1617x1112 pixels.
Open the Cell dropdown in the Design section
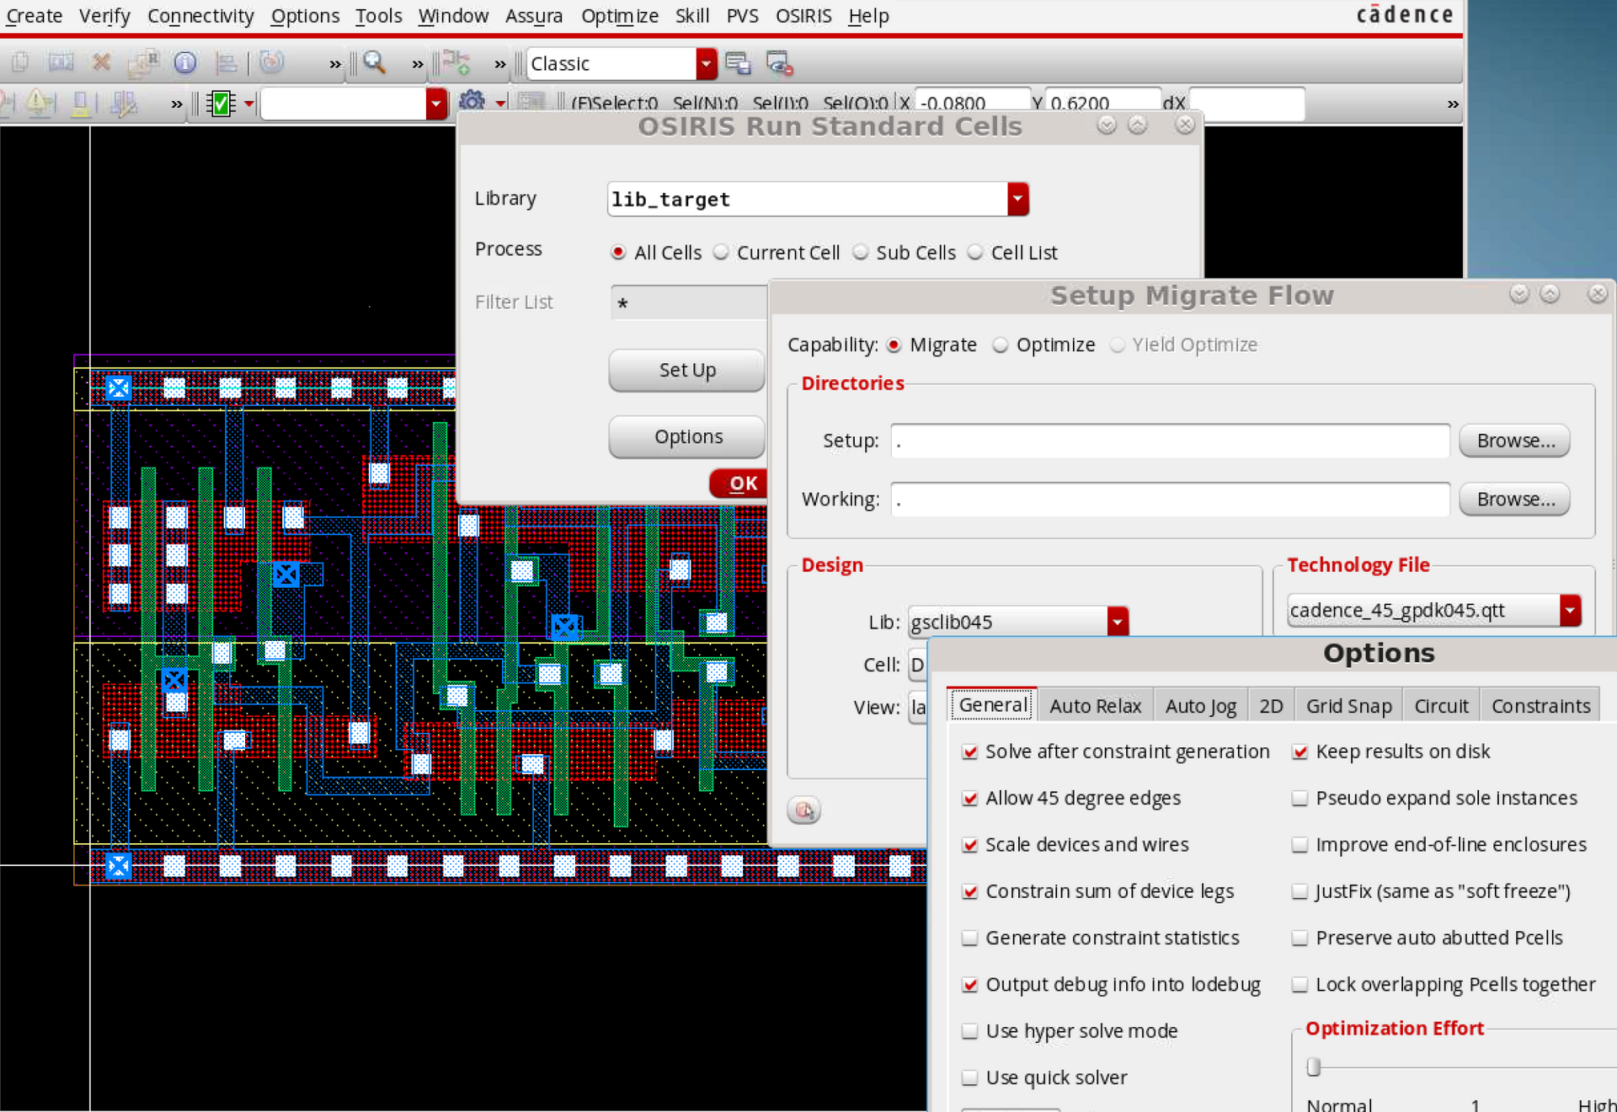(x=917, y=665)
